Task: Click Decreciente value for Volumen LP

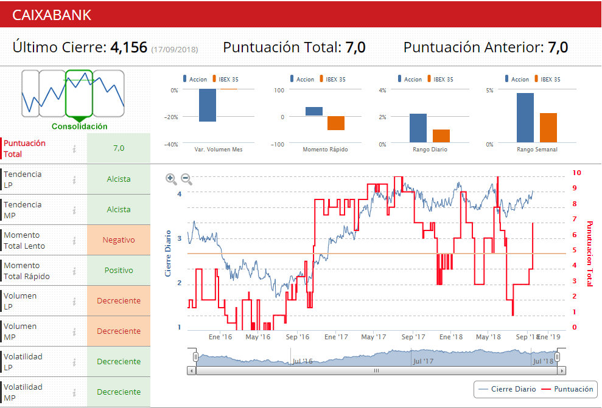Action: (119, 300)
